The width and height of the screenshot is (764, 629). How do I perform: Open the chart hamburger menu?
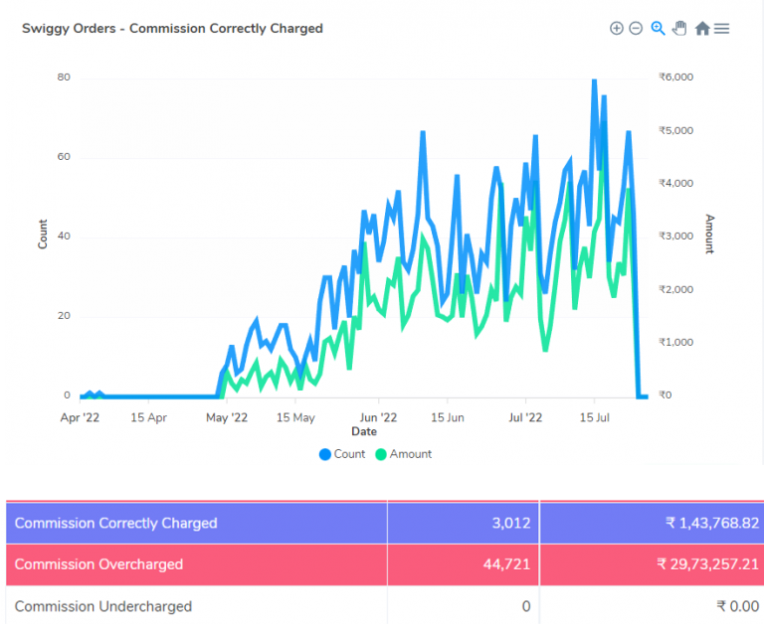pyautogui.click(x=722, y=29)
